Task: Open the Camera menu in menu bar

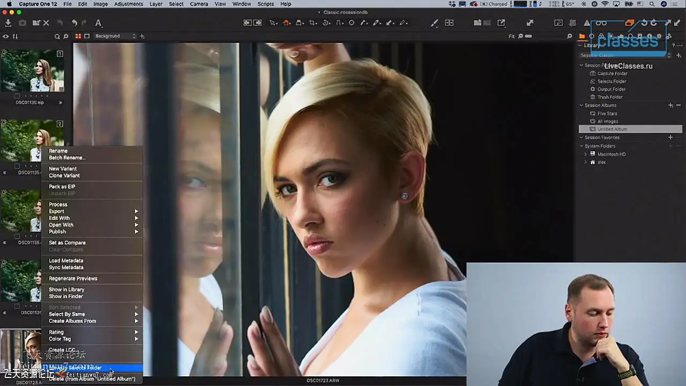Action: [x=199, y=4]
